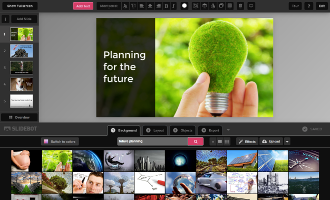Align text right
This screenshot has width=330, height=200.
(x=158, y=6)
